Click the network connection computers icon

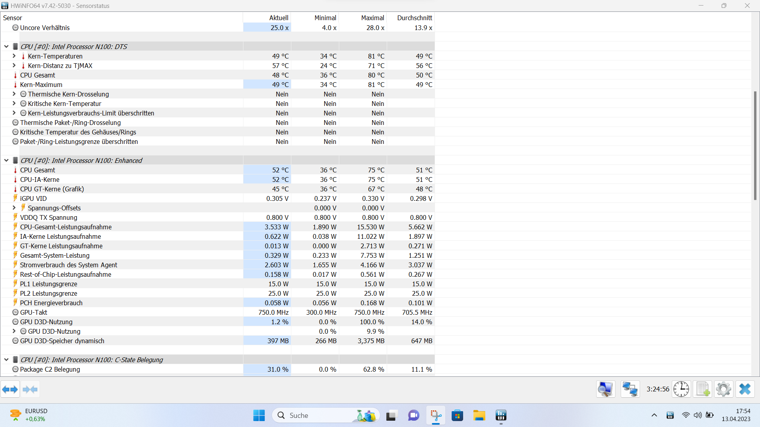click(x=630, y=389)
